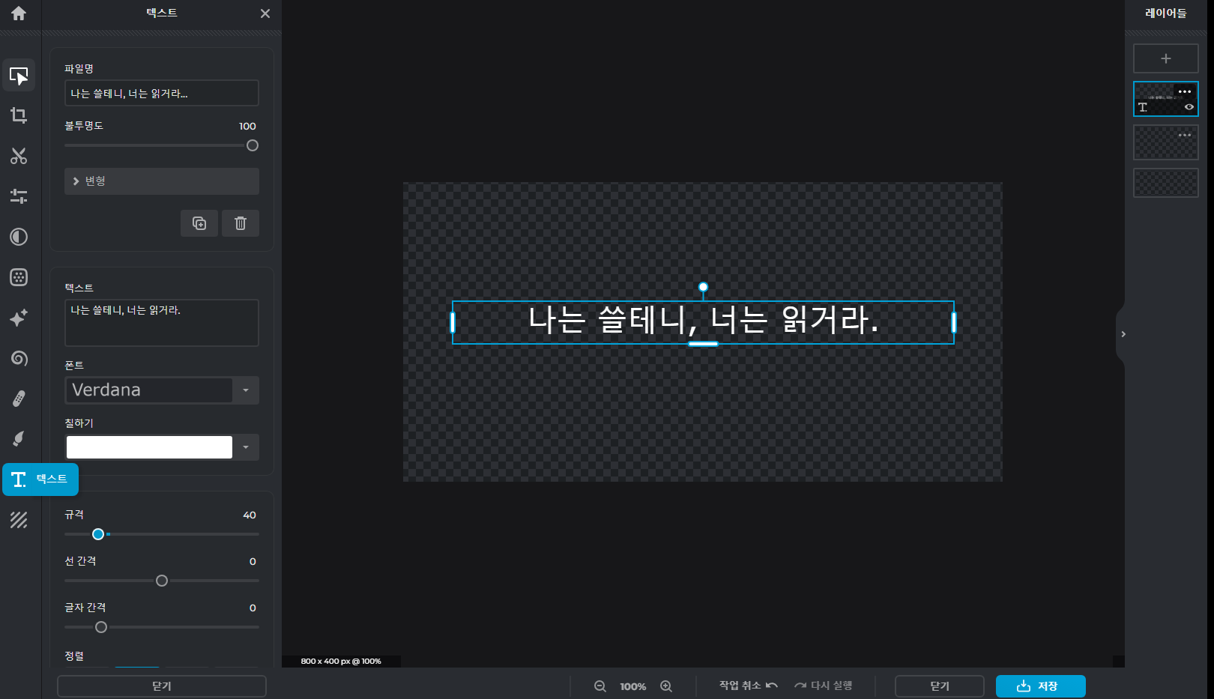1214x699 pixels.
Task: Go to the home screen icon
Action: point(19,13)
